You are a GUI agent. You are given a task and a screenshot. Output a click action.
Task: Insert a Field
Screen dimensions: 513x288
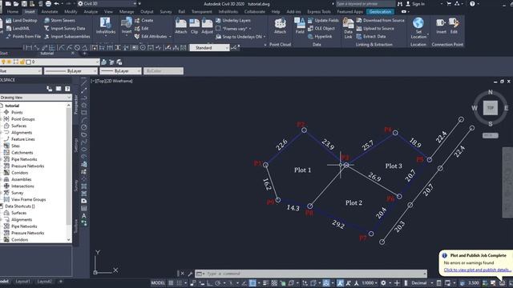click(300, 26)
